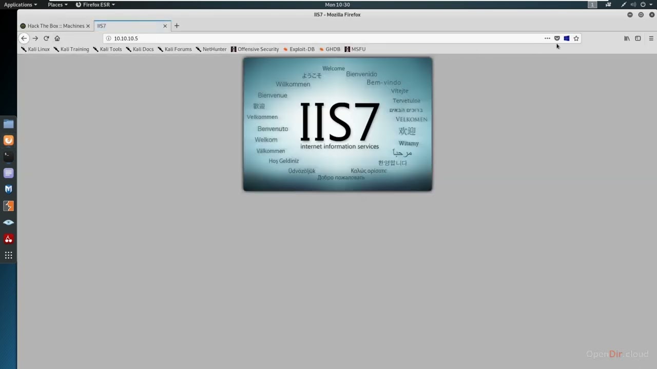Open NetHunter bookmark
This screenshot has height=369, width=657.
point(211,49)
